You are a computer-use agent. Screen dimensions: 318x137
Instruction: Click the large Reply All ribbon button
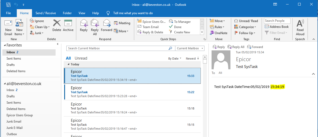[x=95, y=28]
